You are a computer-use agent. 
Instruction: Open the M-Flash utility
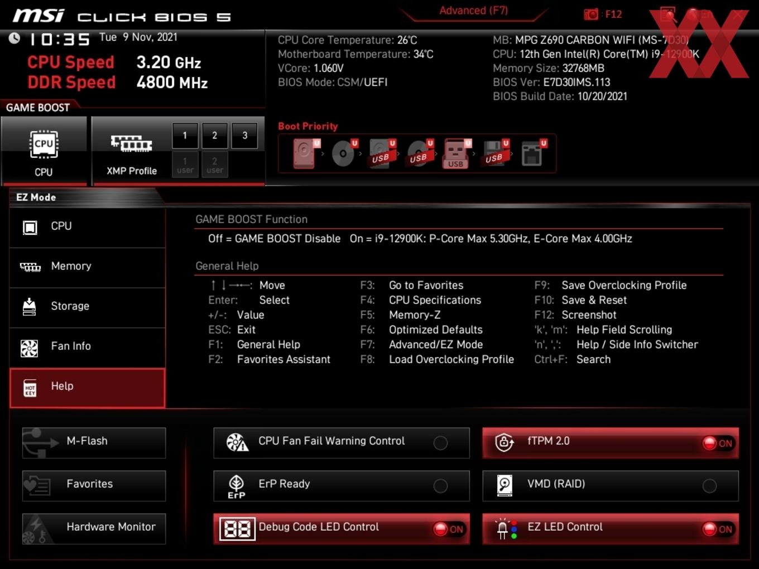point(94,443)
